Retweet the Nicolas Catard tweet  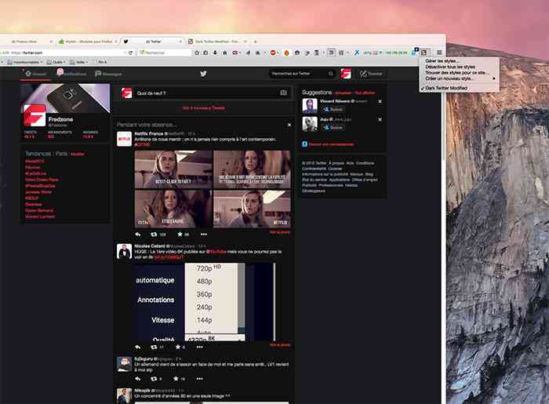(x=154, y=347)
